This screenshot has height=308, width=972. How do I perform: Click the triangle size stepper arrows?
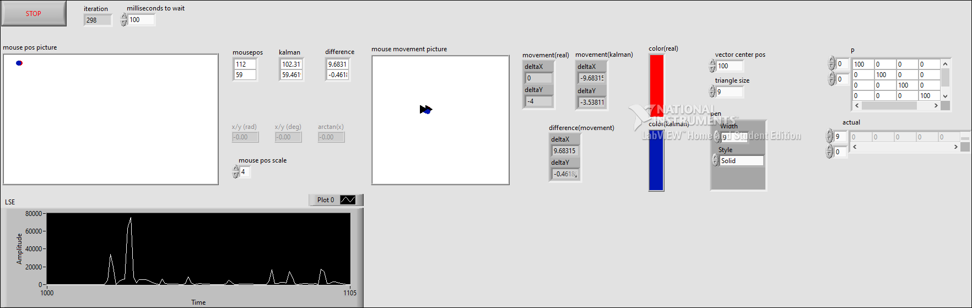pyautogui.click(x=712, y=92)
